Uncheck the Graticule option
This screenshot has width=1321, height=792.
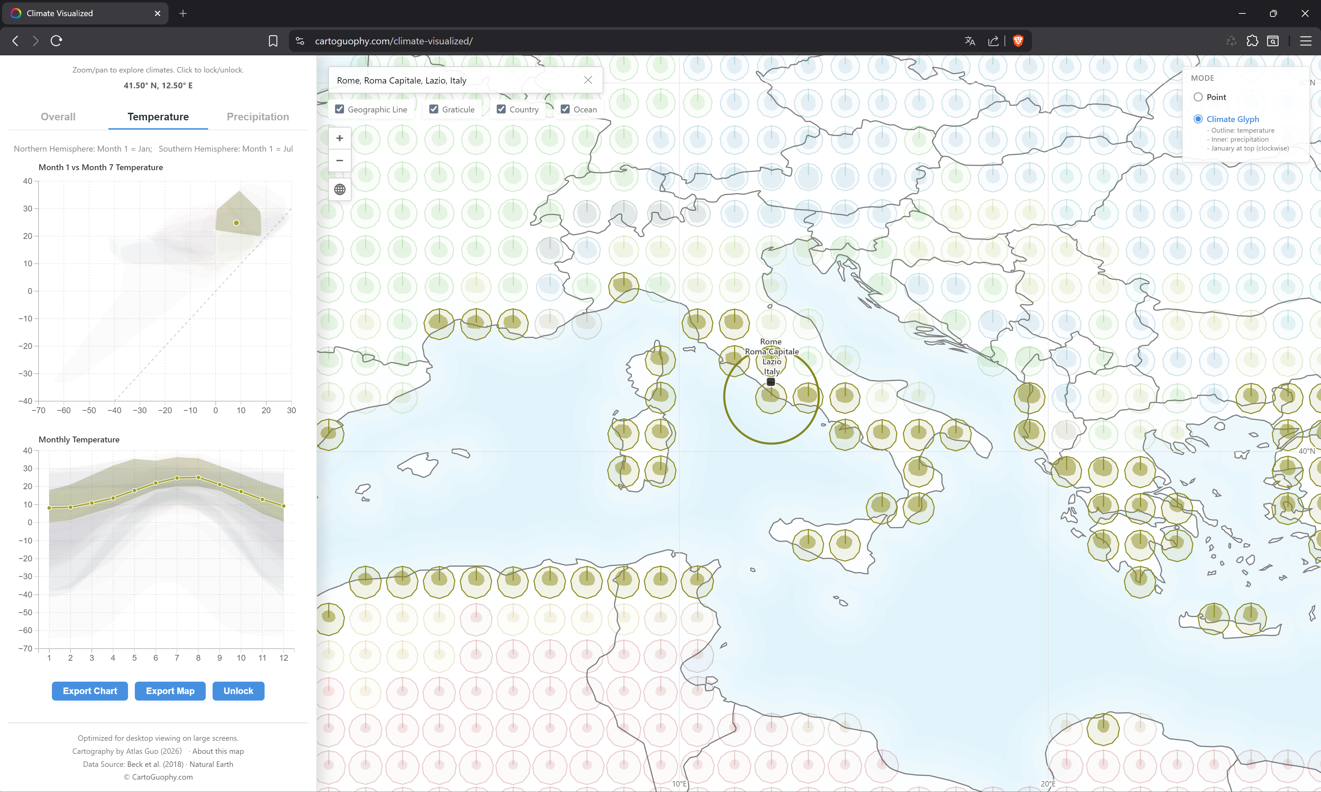coord(433,109)
